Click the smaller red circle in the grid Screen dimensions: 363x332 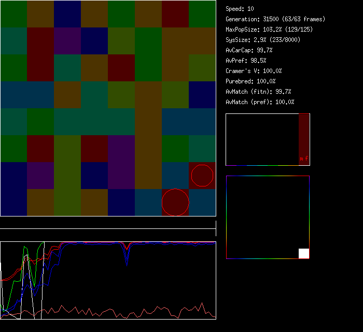(202, 176)
